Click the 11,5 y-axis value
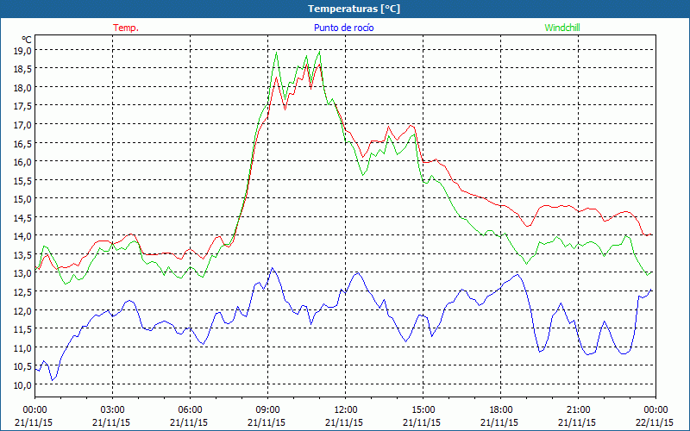The height and width of the screenshot is (431, 690). coord(24,328)
